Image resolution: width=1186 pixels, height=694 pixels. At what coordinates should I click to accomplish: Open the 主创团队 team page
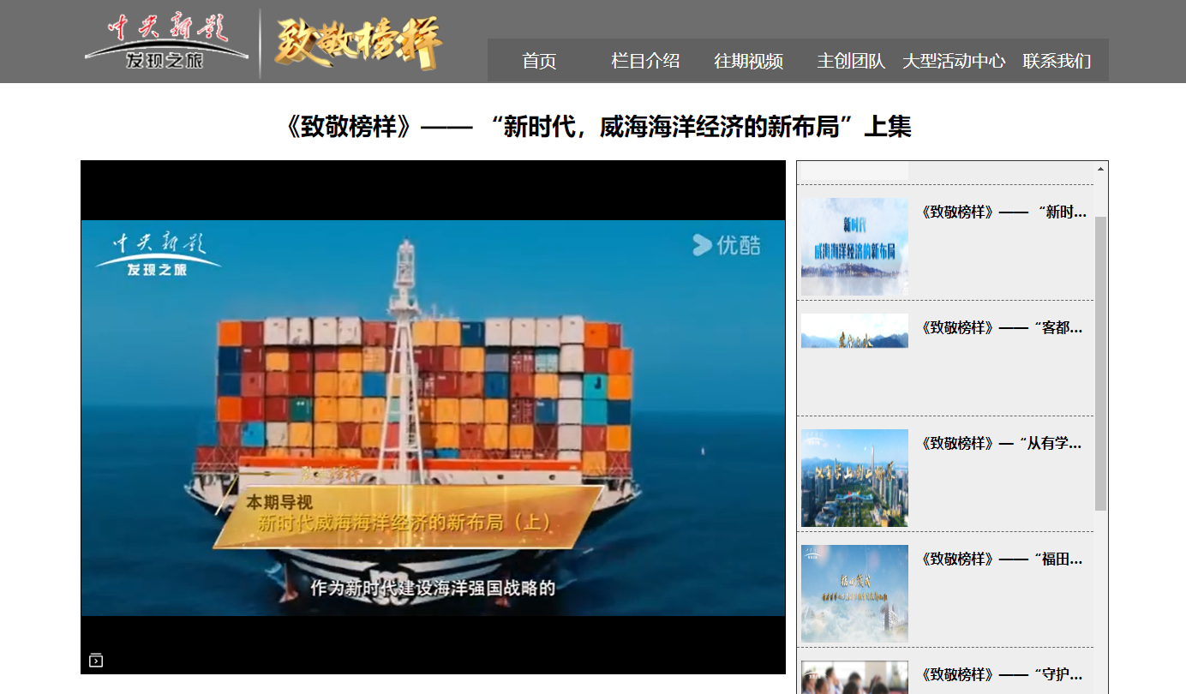tap(851, 61)
